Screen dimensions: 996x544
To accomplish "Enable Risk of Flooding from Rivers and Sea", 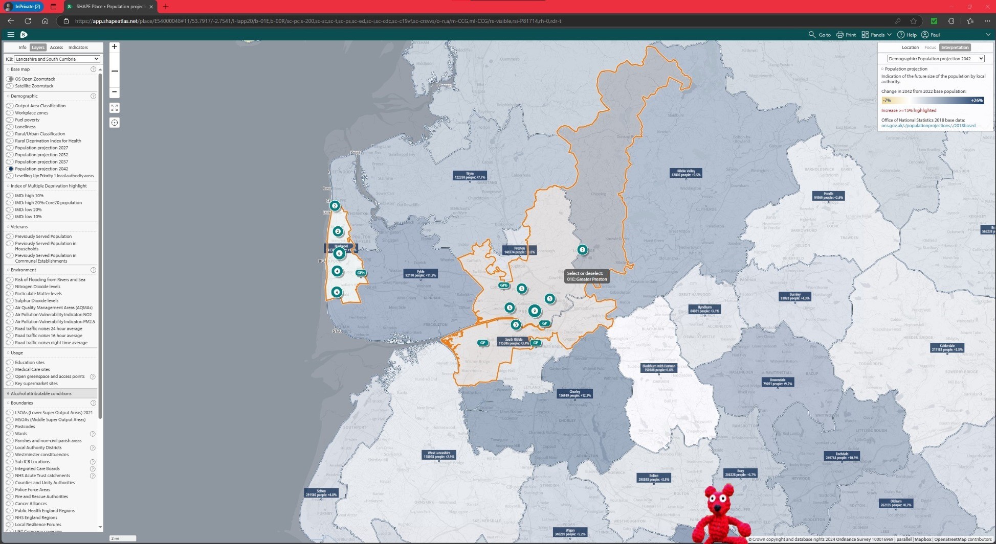I will coord(10,279).
